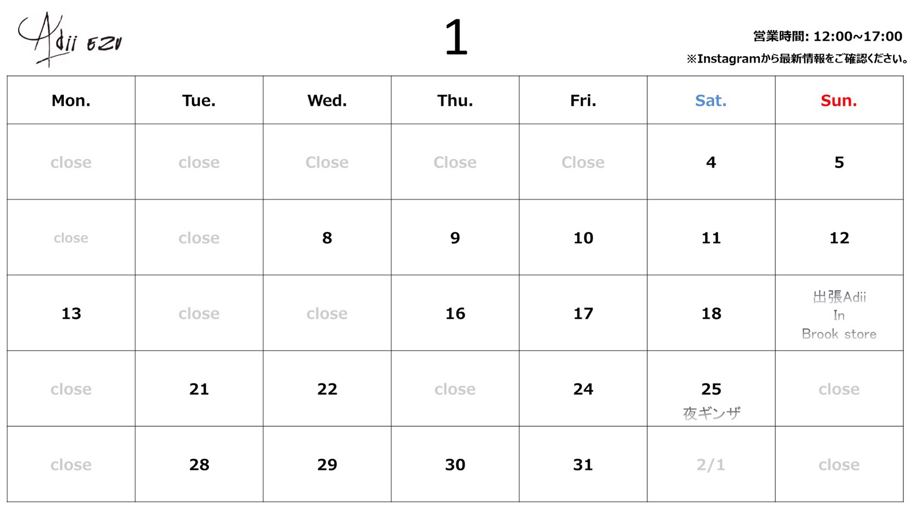Click the date cell for the 5th
The image size is (914, 514).
pos(839,162)
